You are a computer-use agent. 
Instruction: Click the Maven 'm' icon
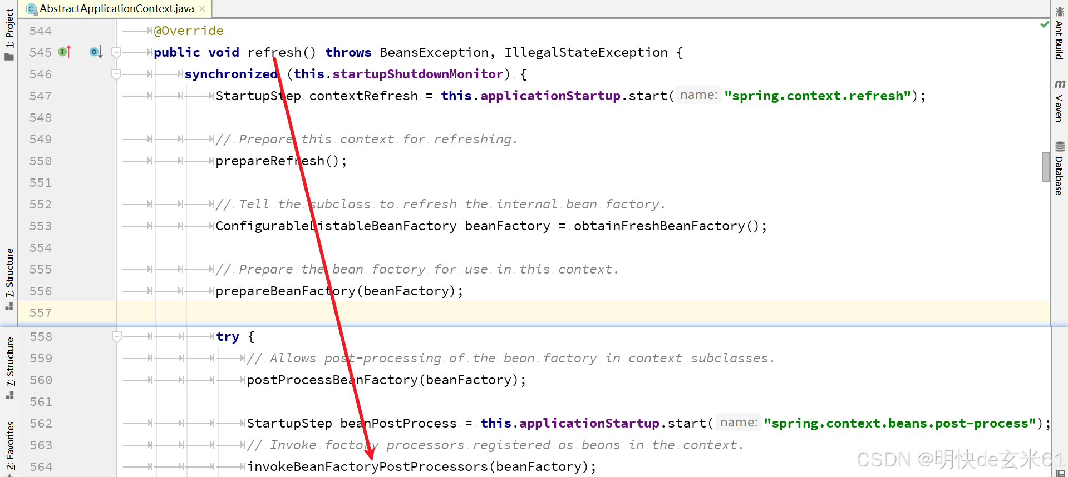(1060, 84)
